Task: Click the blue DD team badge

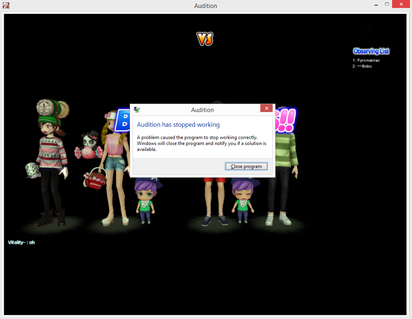Action: (x=123, y=120)
